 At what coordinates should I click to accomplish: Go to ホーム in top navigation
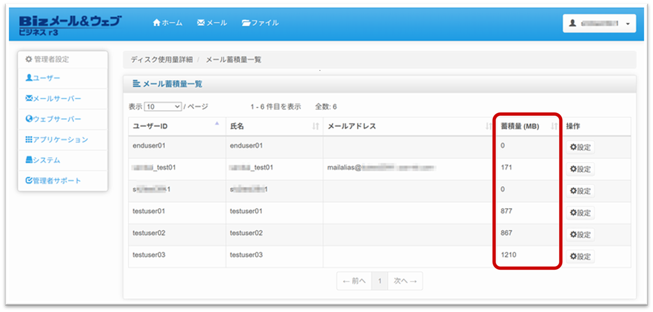click(x=167, y=23)
